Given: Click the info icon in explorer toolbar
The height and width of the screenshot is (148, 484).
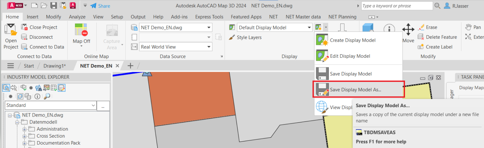Looking at the screenshot, I should 37,96.
